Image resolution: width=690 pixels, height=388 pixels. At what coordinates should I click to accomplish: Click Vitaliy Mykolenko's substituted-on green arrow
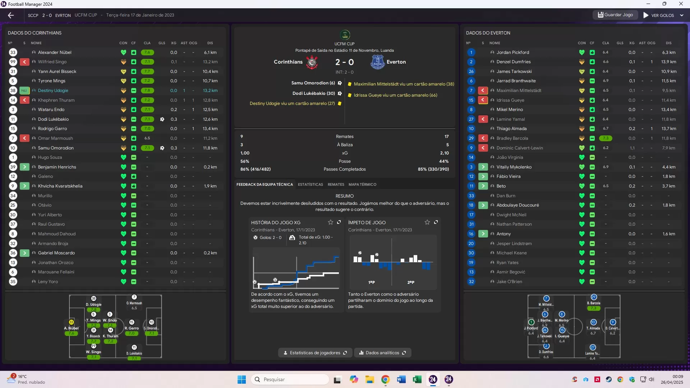(483, 167)
